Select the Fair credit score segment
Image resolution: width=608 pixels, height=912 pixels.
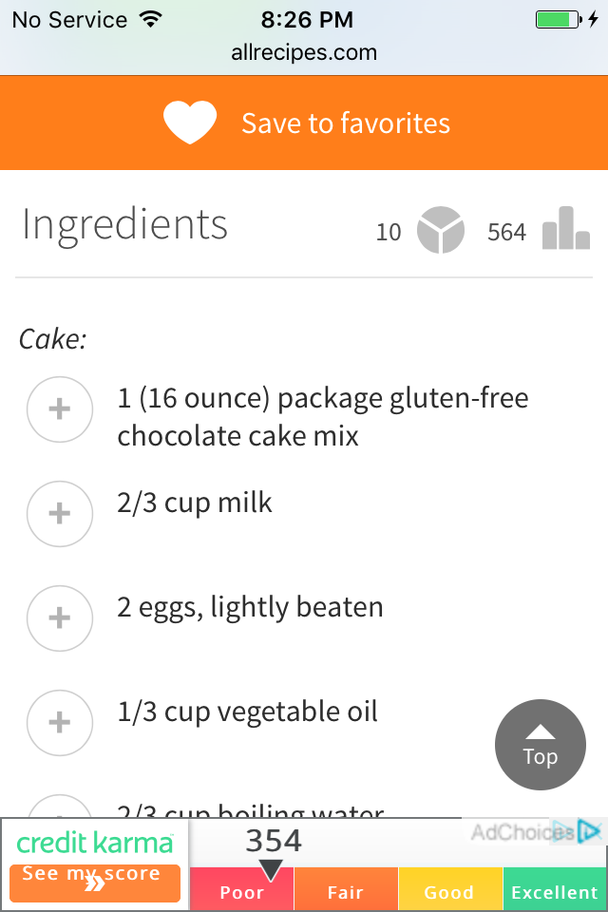346,892
